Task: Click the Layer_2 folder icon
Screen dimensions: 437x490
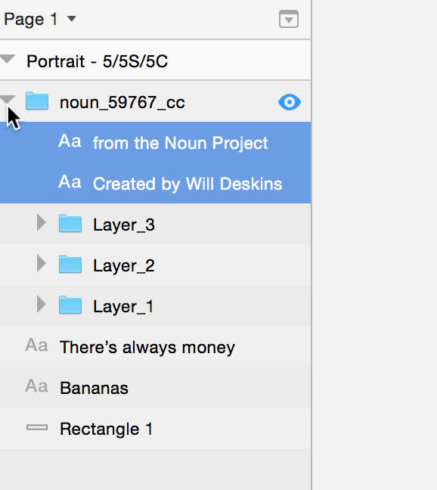Action: point(70,265)
